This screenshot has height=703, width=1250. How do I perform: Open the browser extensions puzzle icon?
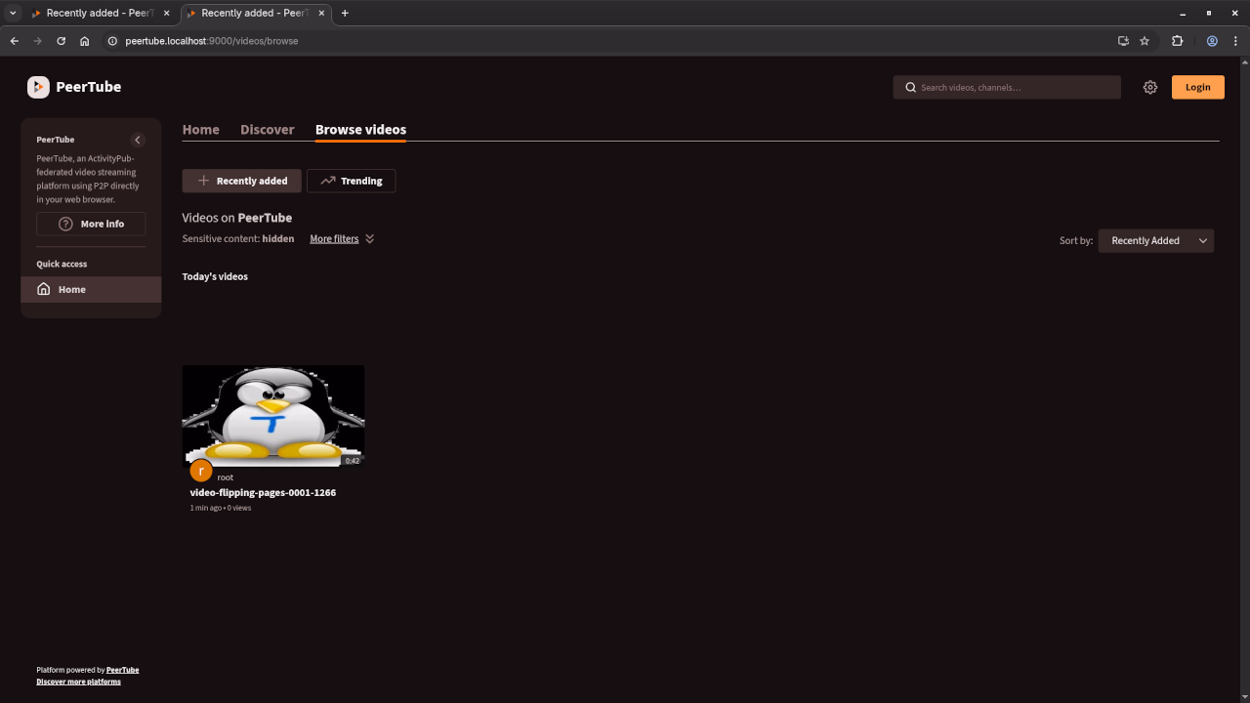pyautogui.click(x=1177, y=41)
